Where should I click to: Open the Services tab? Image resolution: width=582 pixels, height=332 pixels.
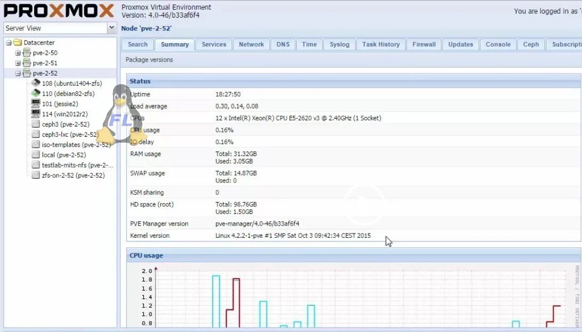click(214, 45)
